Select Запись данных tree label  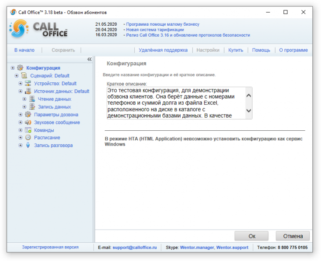click(55, 107)
